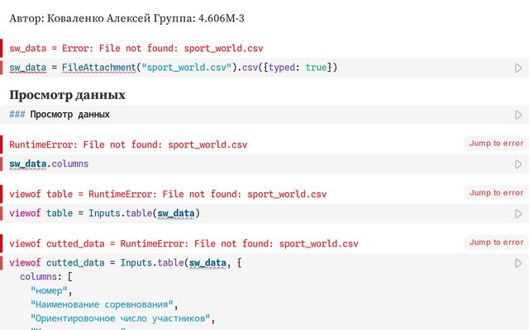Jump to error for viewof table
Image resolution: width=529 pixels, height=330 pixels.
496,193
